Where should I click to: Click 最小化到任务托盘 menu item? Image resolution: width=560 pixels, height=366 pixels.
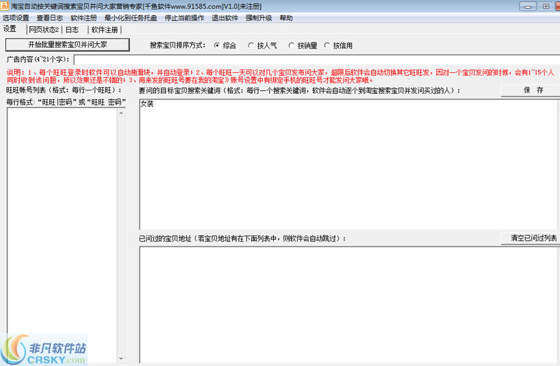(131, 18)
